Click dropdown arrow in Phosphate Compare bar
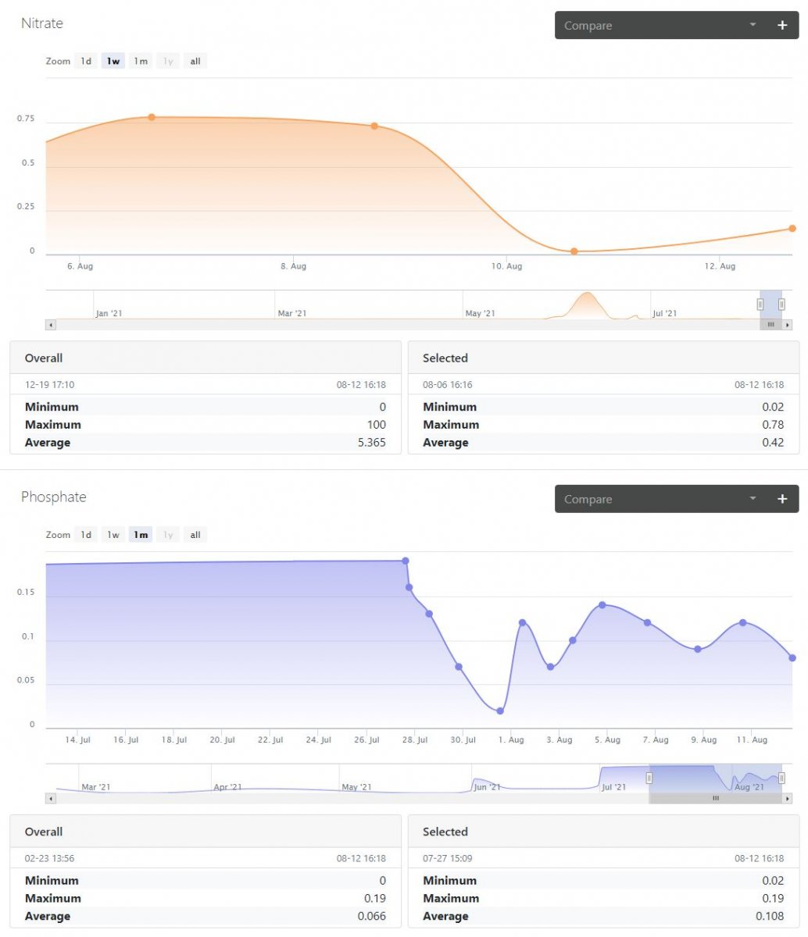Viewport: 808px width, 937px height. tap(753, 498)
